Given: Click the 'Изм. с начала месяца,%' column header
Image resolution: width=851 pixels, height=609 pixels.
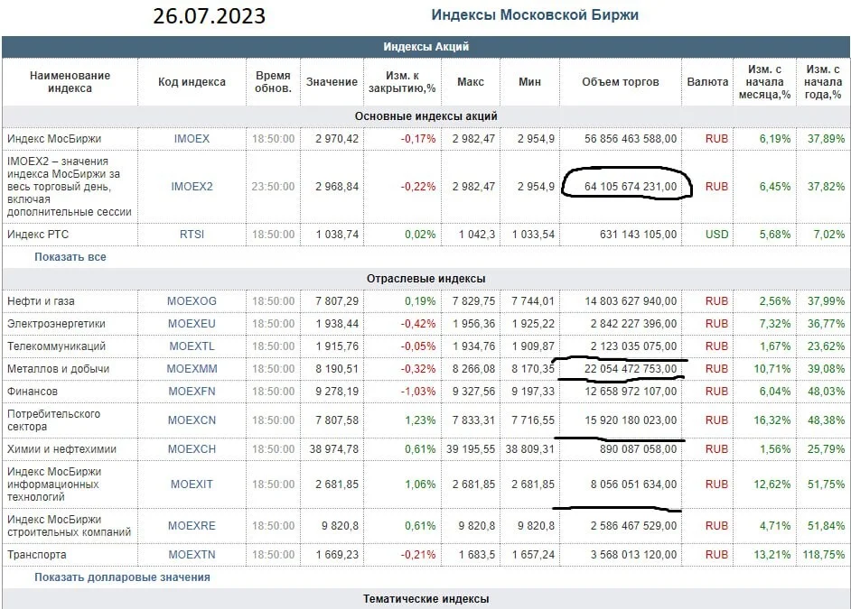Looking at the screenshot, I should click(764, 82).
